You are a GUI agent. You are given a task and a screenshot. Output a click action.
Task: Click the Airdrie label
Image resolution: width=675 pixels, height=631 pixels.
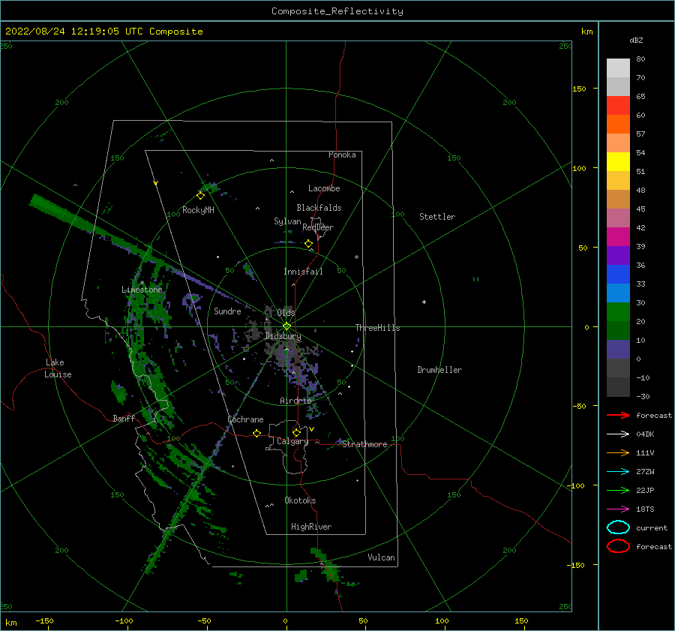click(295, 401)
